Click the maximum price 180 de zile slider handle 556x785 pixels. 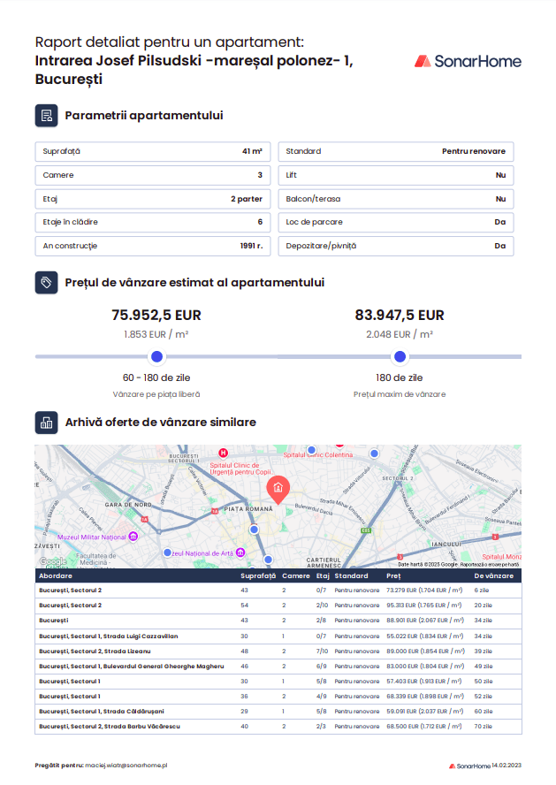400,357
